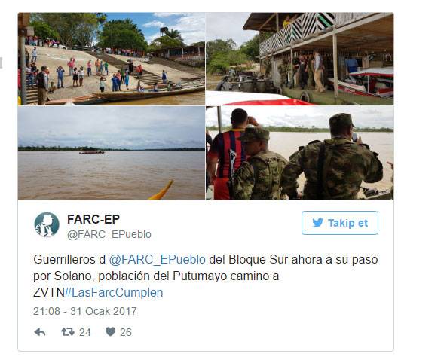Screen dimensions: 447x357
Task: Open the FARC-EP display name
Action: point(93,219)
